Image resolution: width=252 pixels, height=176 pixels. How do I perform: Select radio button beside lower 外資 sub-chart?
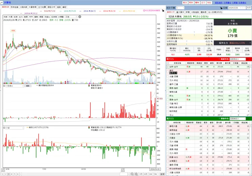4,128
